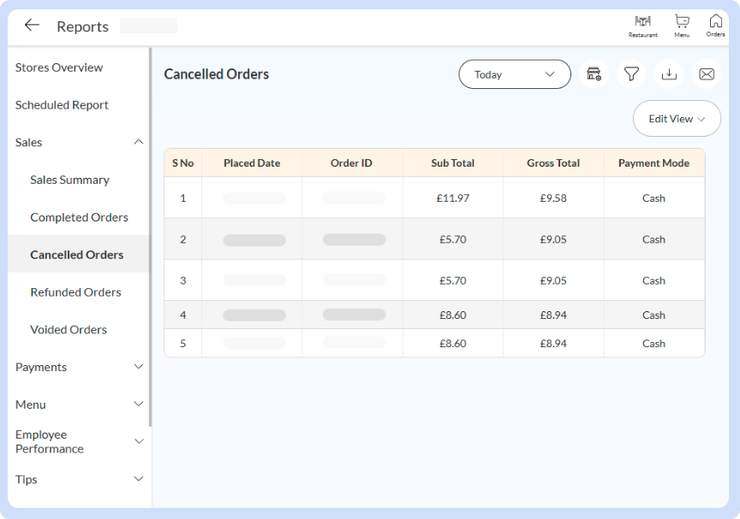Switch to Refunded Orders
The image size is (740, 519).
click(x=74, y=292)
